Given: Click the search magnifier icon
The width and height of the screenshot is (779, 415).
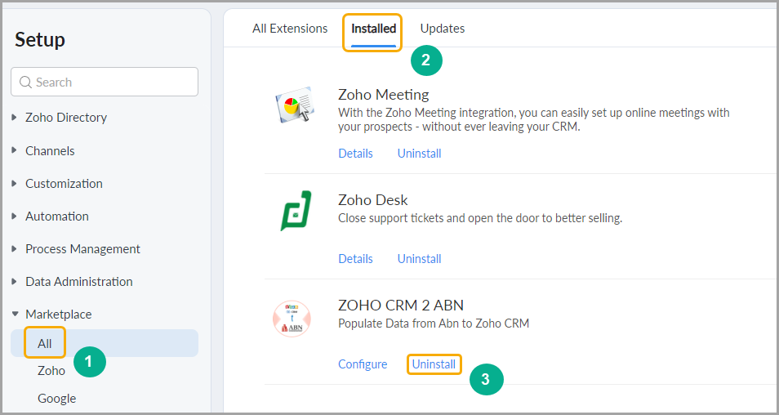Looking at the screenshot, I should (25, 82).
